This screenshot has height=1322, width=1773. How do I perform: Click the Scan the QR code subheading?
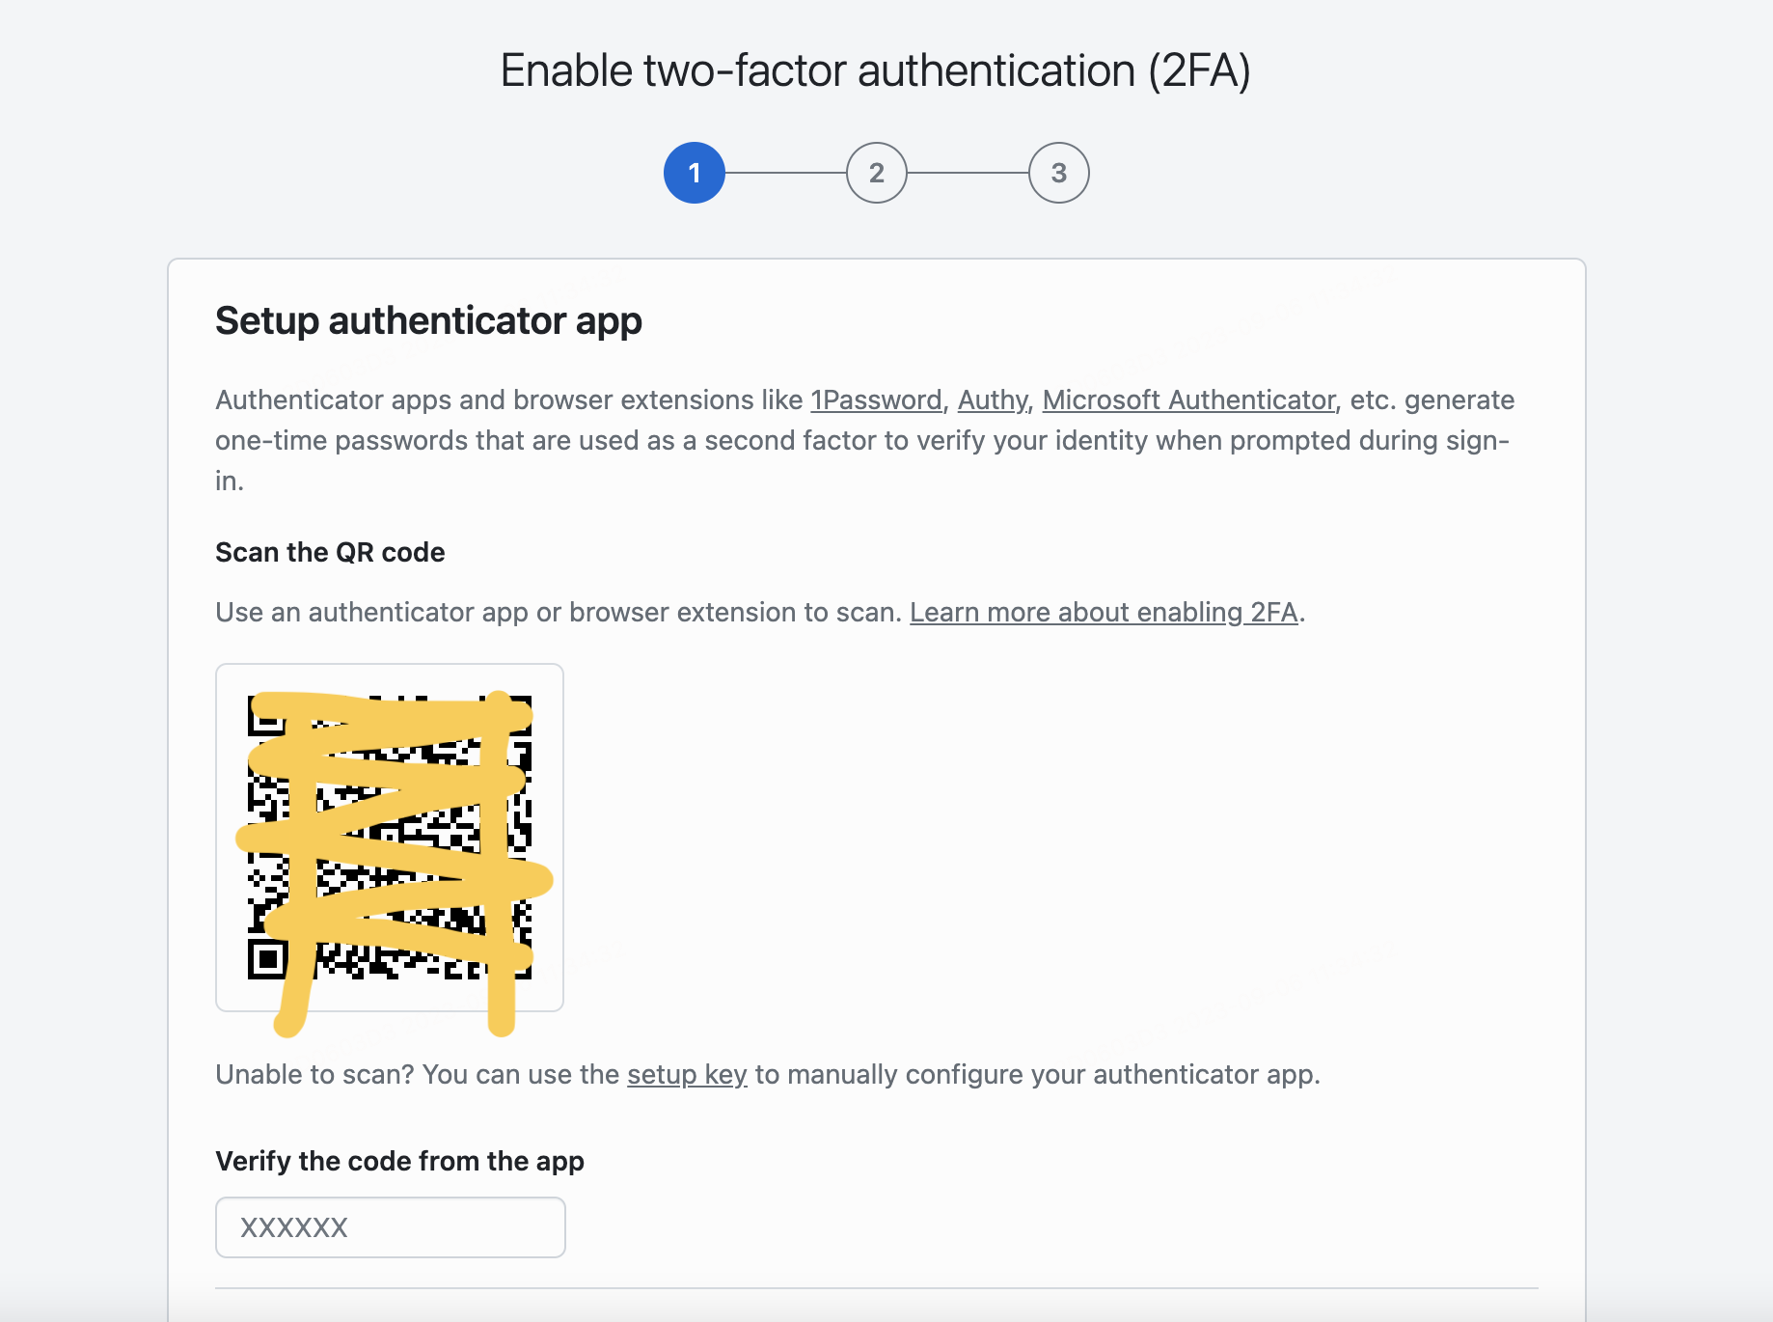coord(330,552)
